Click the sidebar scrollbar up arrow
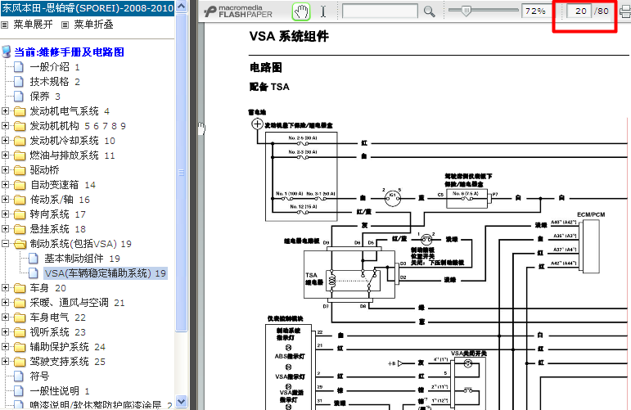Viewport: 631px width, 410px height. (x=182, y=7)
